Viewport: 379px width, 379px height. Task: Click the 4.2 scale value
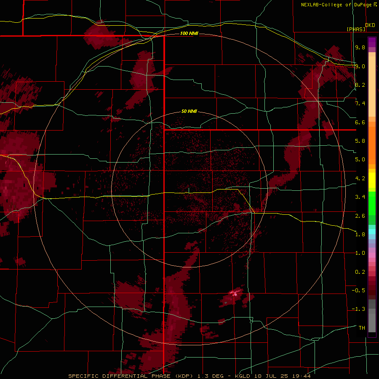[360, 179]
